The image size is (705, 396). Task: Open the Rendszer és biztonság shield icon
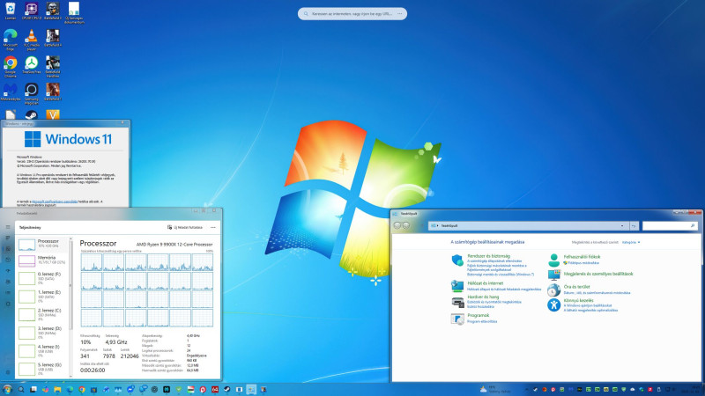[x=457, y=260]
